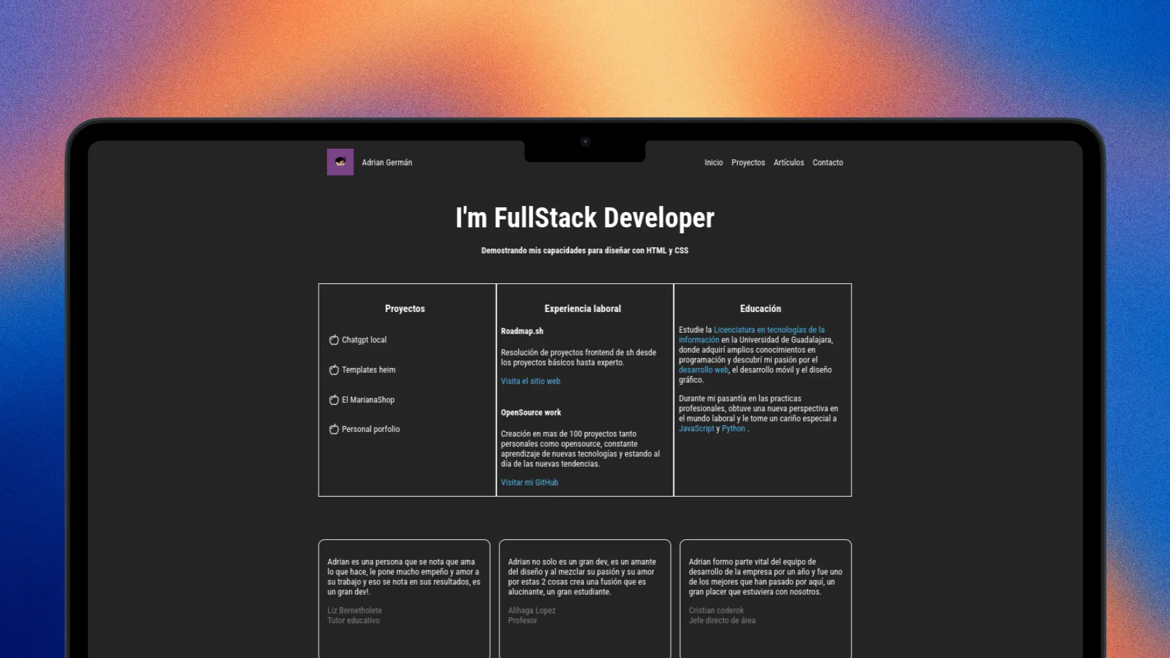Open the Inicio nav item
This screenshot has width=1170, height=658.
point(714,163)
